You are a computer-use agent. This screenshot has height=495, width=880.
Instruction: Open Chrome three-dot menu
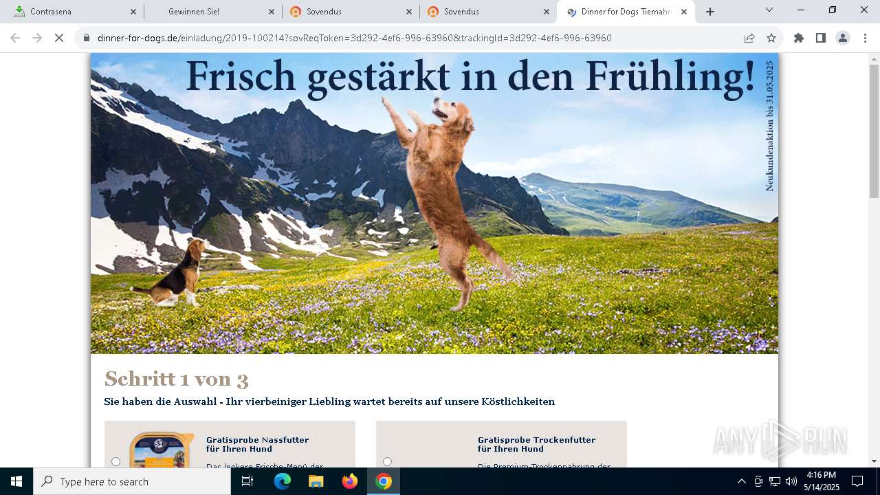pos(865,38)
